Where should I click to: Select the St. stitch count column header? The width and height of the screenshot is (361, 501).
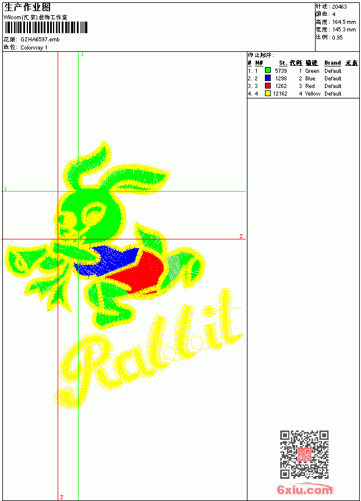click(283, 63)
